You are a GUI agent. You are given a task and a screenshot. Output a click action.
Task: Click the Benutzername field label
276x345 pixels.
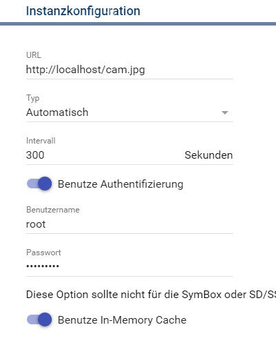click(x=53, y=210)
